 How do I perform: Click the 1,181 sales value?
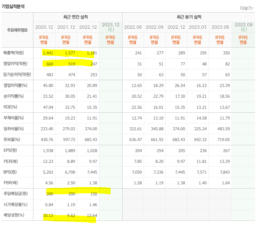pyautogui.click(x=92, y=53)
